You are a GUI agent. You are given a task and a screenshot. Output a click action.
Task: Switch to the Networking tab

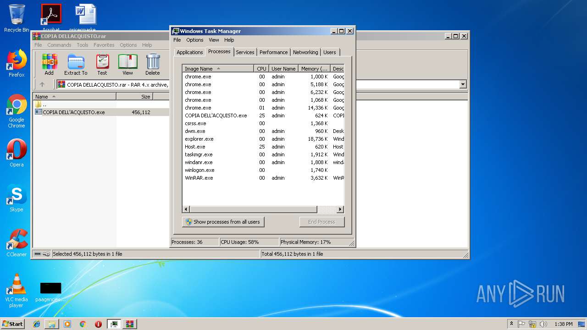point(305,52)
